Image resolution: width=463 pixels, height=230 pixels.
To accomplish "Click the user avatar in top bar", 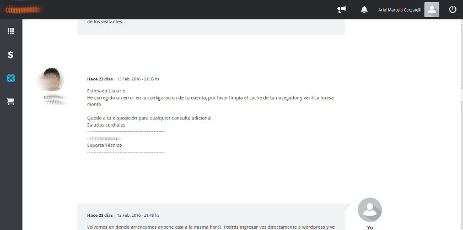I will [x=432, y=9].
